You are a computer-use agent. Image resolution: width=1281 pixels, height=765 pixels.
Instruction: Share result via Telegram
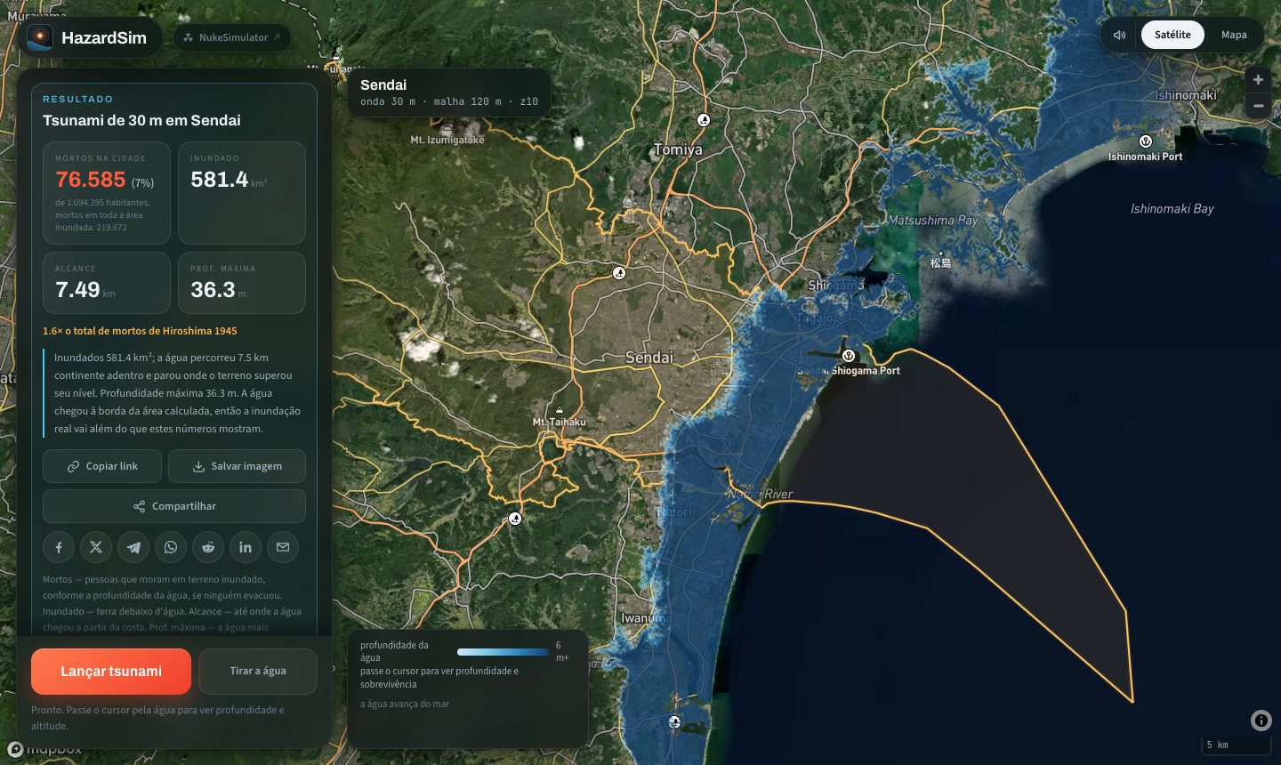[133, 547]
